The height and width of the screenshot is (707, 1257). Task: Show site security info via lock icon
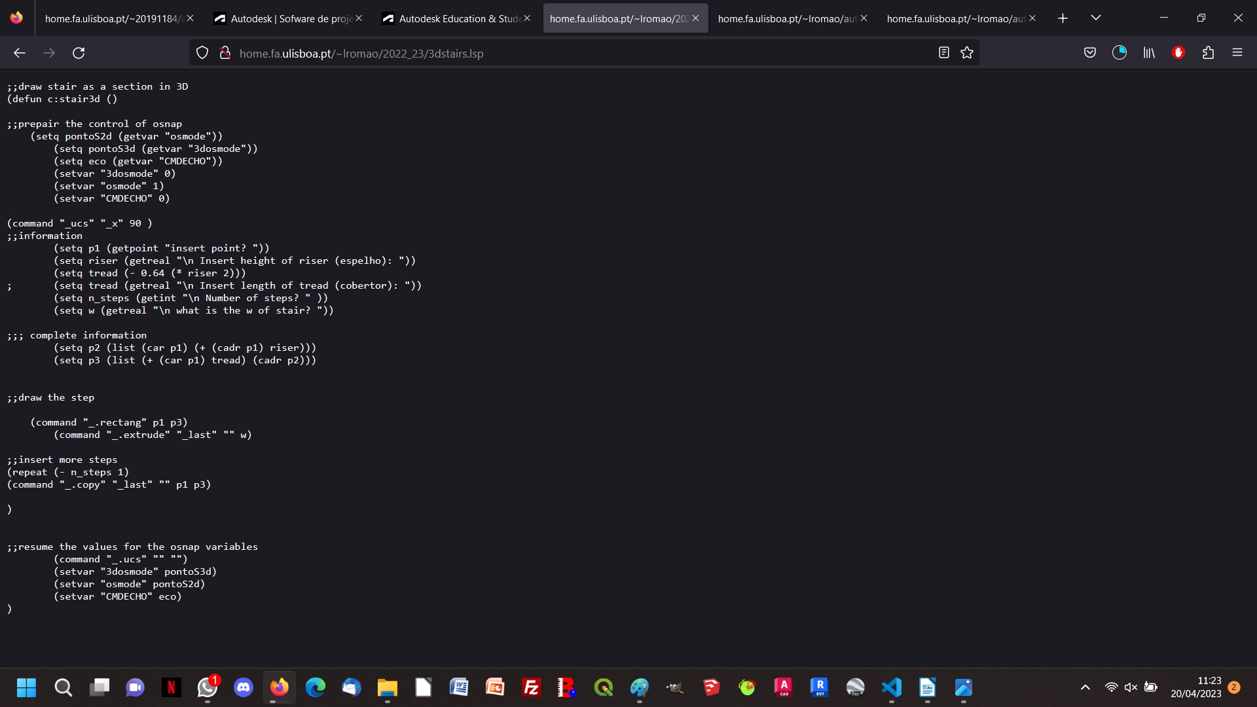(225, 53)
